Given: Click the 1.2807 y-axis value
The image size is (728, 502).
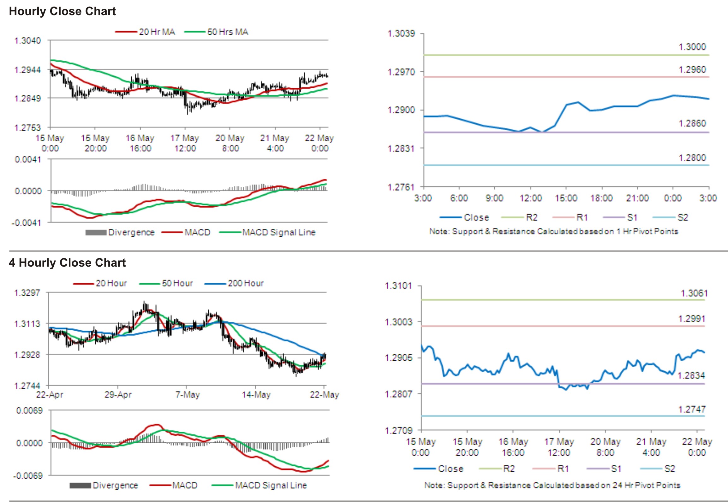Looking at the screenshot, I should coord(399,394).
